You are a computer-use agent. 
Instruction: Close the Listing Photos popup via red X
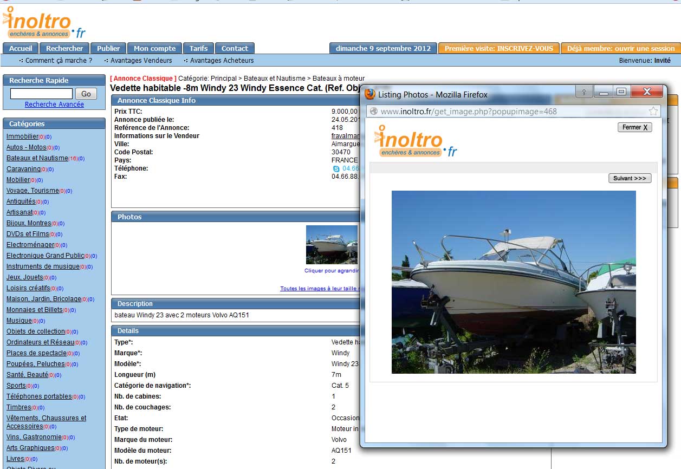646,92
